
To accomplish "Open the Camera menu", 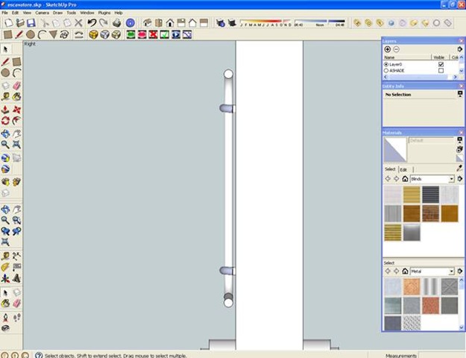I will click(42, 13).
